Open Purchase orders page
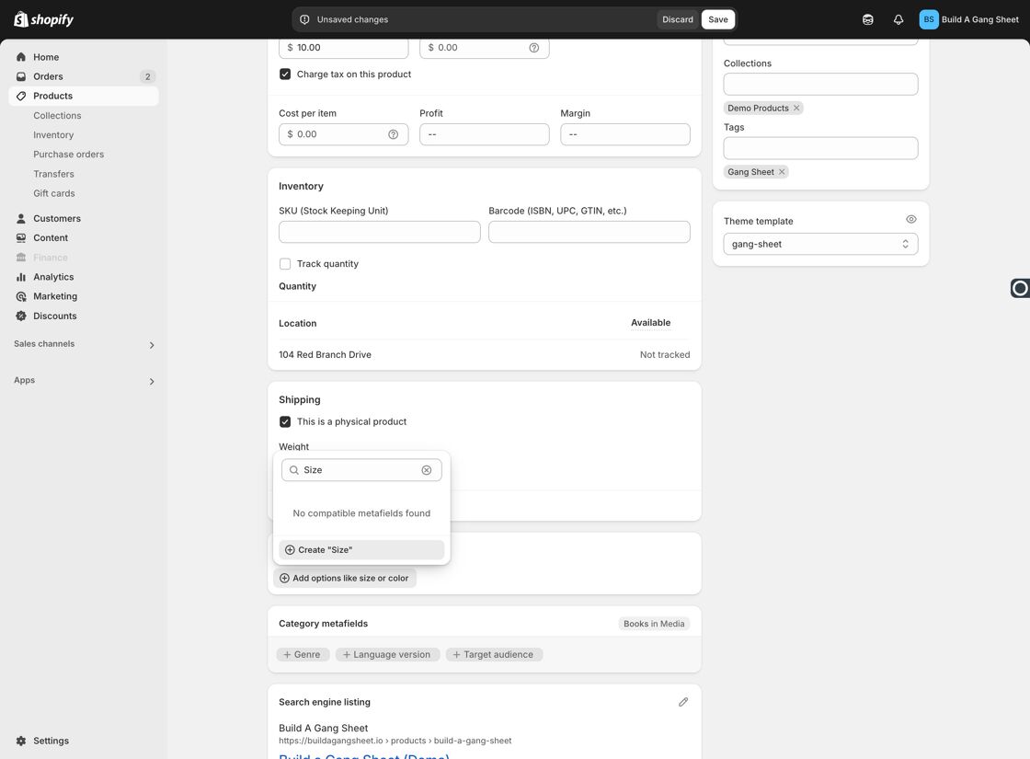Screen dimensions: 1030x759 (68, 155)
